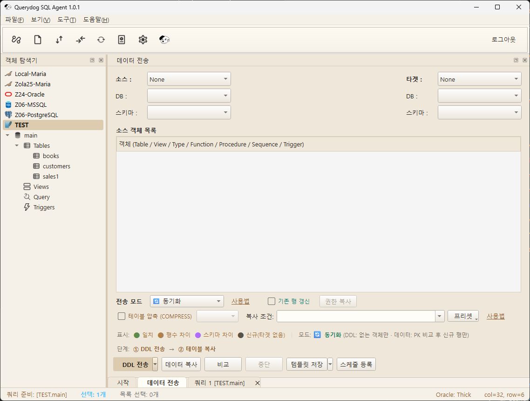530x401 pixels.
Task: Click the DDL 전송 button
Action: (x=133, y=365)
